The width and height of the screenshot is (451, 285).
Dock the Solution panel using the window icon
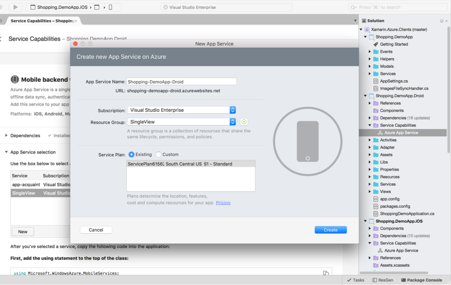(x=441, y=21)
